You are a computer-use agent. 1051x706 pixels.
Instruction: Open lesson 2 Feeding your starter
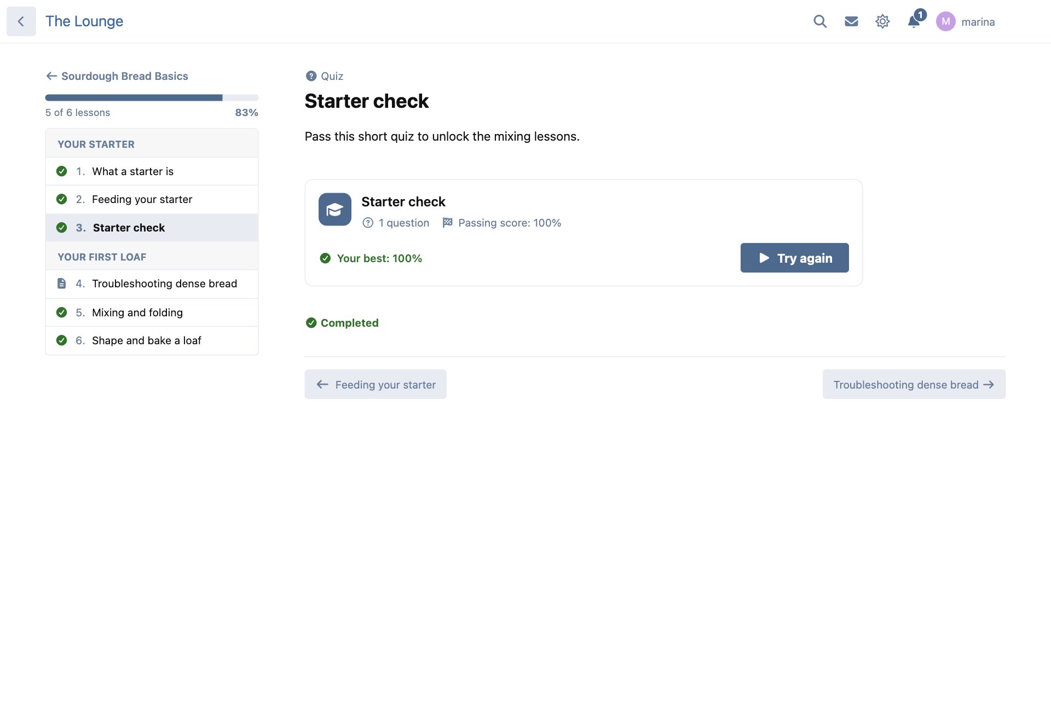(152, 199)
